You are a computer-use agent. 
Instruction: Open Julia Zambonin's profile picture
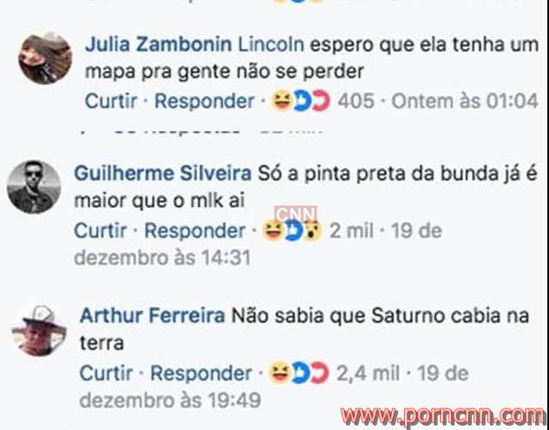point(45,57)
